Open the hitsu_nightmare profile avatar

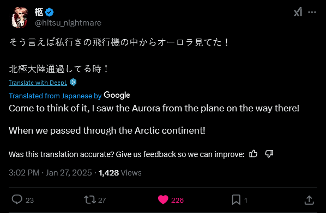19,17
